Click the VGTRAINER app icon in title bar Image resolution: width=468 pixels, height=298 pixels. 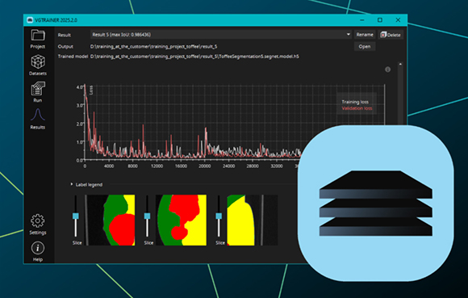[x=30, y=20]
